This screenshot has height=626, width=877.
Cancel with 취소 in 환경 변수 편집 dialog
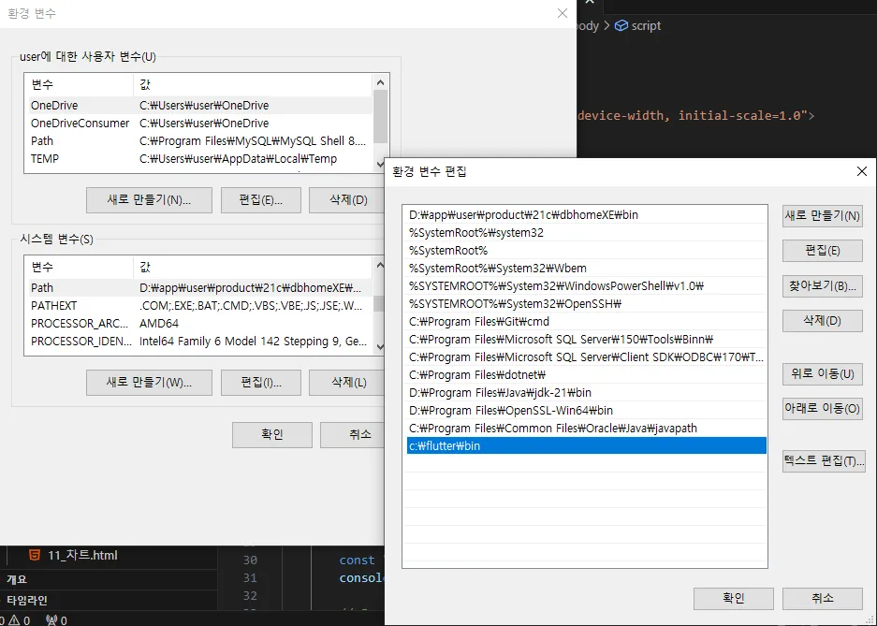tap(822, 599)
